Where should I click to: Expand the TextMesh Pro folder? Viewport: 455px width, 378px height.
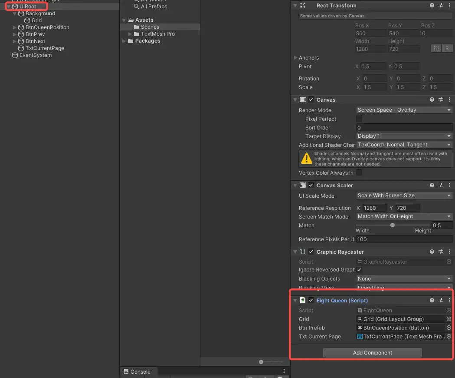(130, 34)
